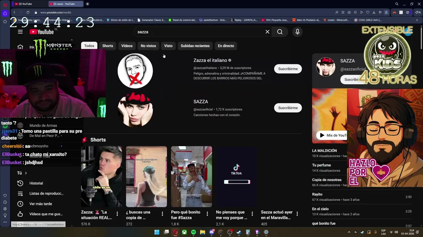
Task: Click the SAZZA channel name in results
Action: [201, 102]
